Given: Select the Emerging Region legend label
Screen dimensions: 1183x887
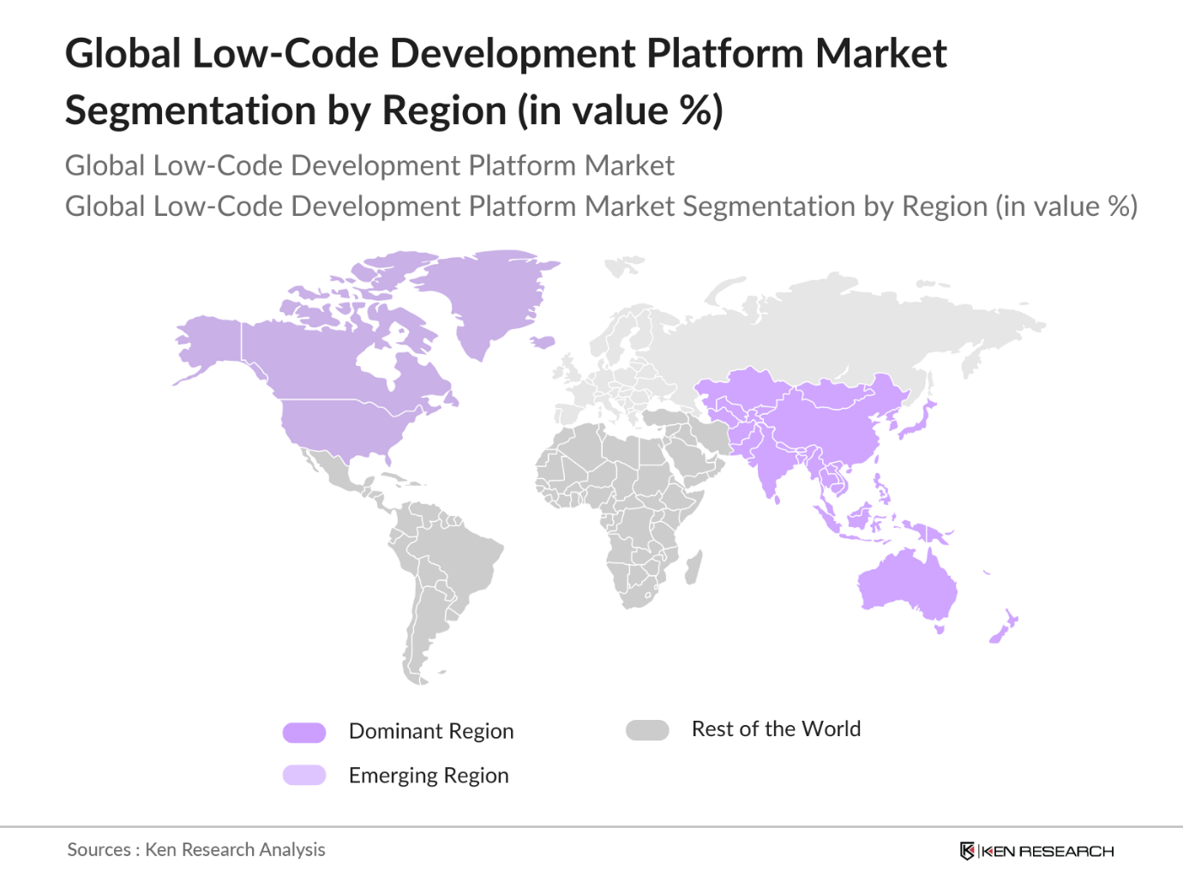Looking at the screenshot, I should 428,776.
